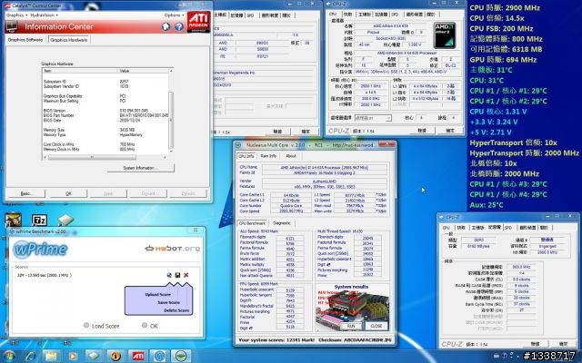
Task: Open the Media Player taskbar icon
Action: (x=73, y=357)
